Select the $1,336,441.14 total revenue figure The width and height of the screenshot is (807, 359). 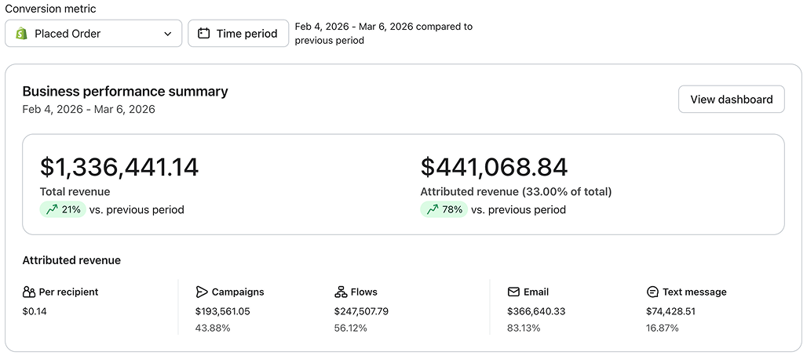coord(119,167)
